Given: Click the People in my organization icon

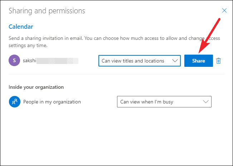Looking at the screenshot, I should [x=15, y=102].
